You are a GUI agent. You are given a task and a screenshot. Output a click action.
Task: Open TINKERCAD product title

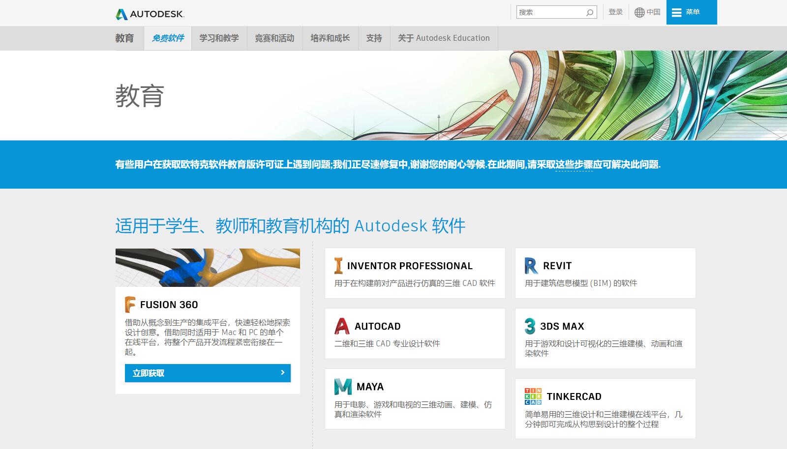[574, 396]
